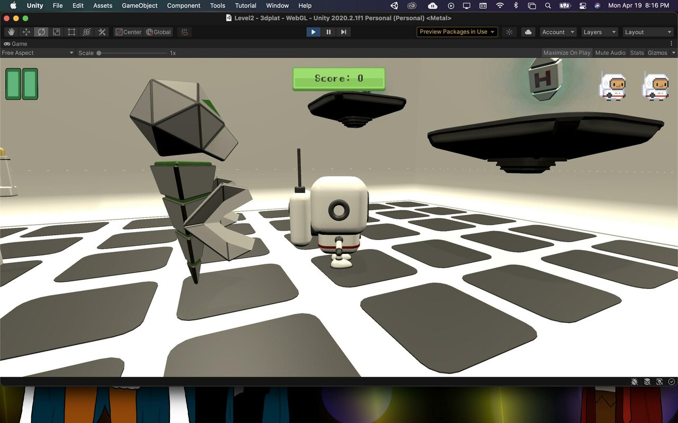Expand the Layers dropdown
Viewport: 678px width, 423px height.
[x=600, y=32]
